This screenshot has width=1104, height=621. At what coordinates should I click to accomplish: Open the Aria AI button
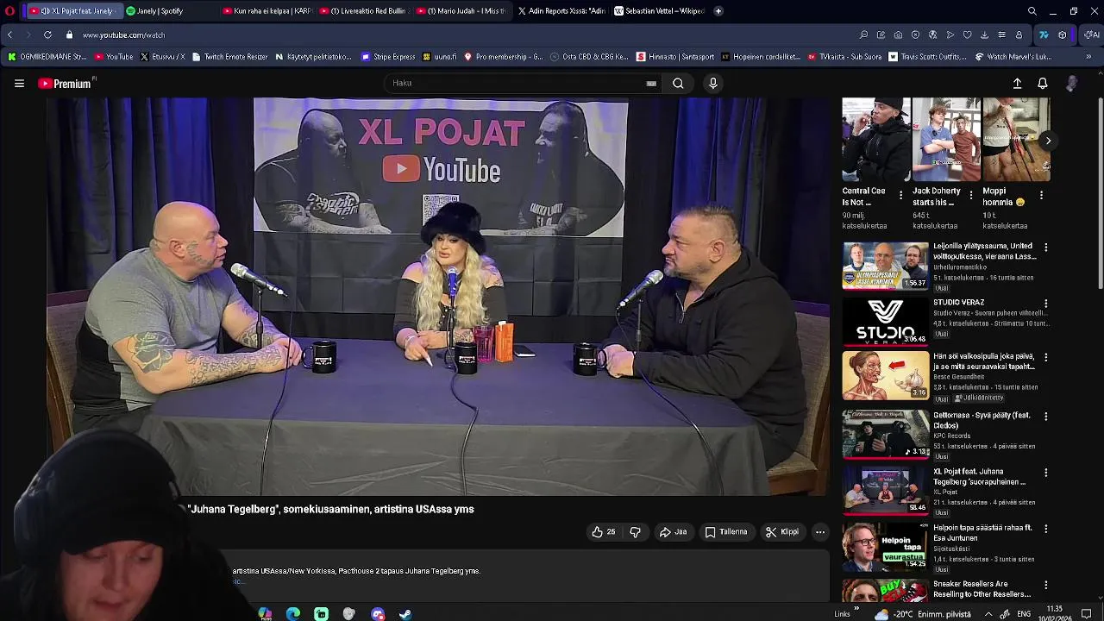1091,34
